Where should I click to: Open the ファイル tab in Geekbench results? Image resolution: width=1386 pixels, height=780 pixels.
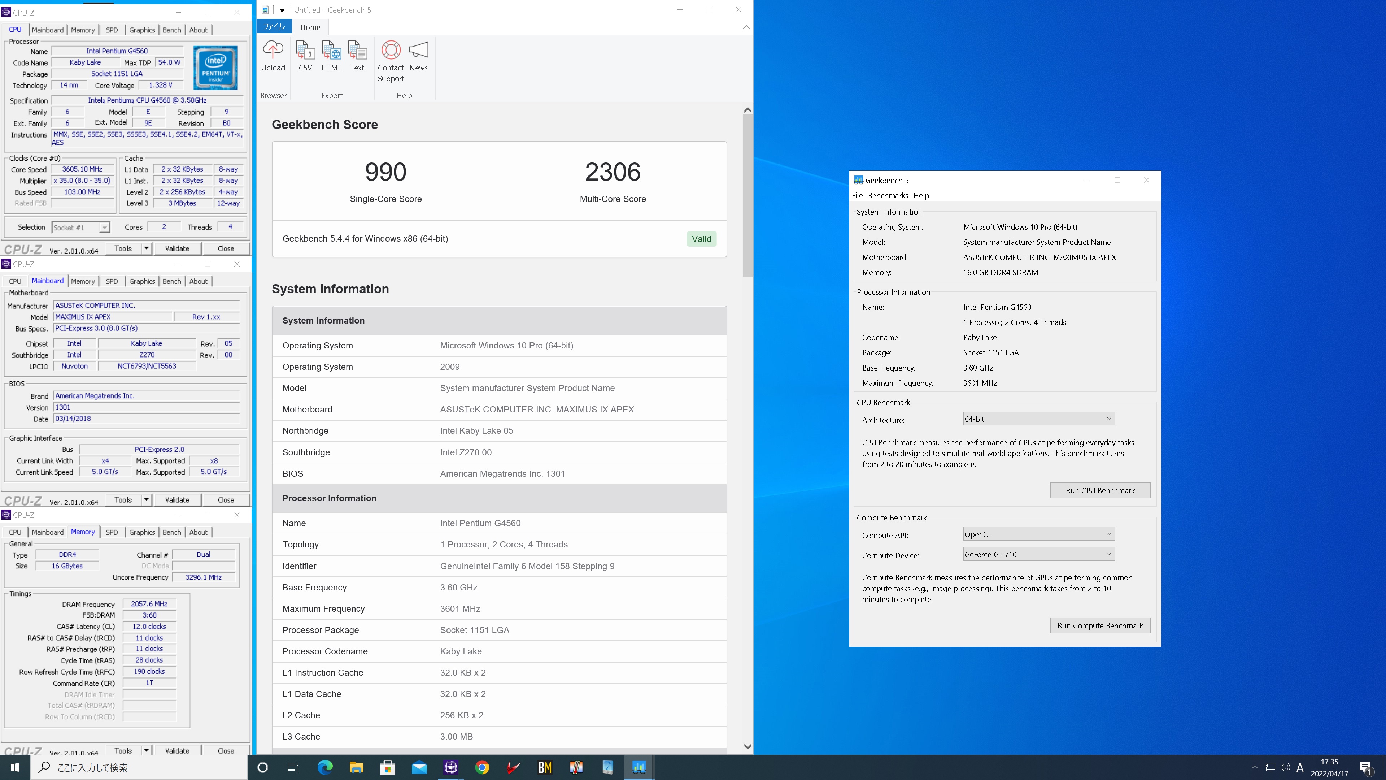(x=274, y=27)
